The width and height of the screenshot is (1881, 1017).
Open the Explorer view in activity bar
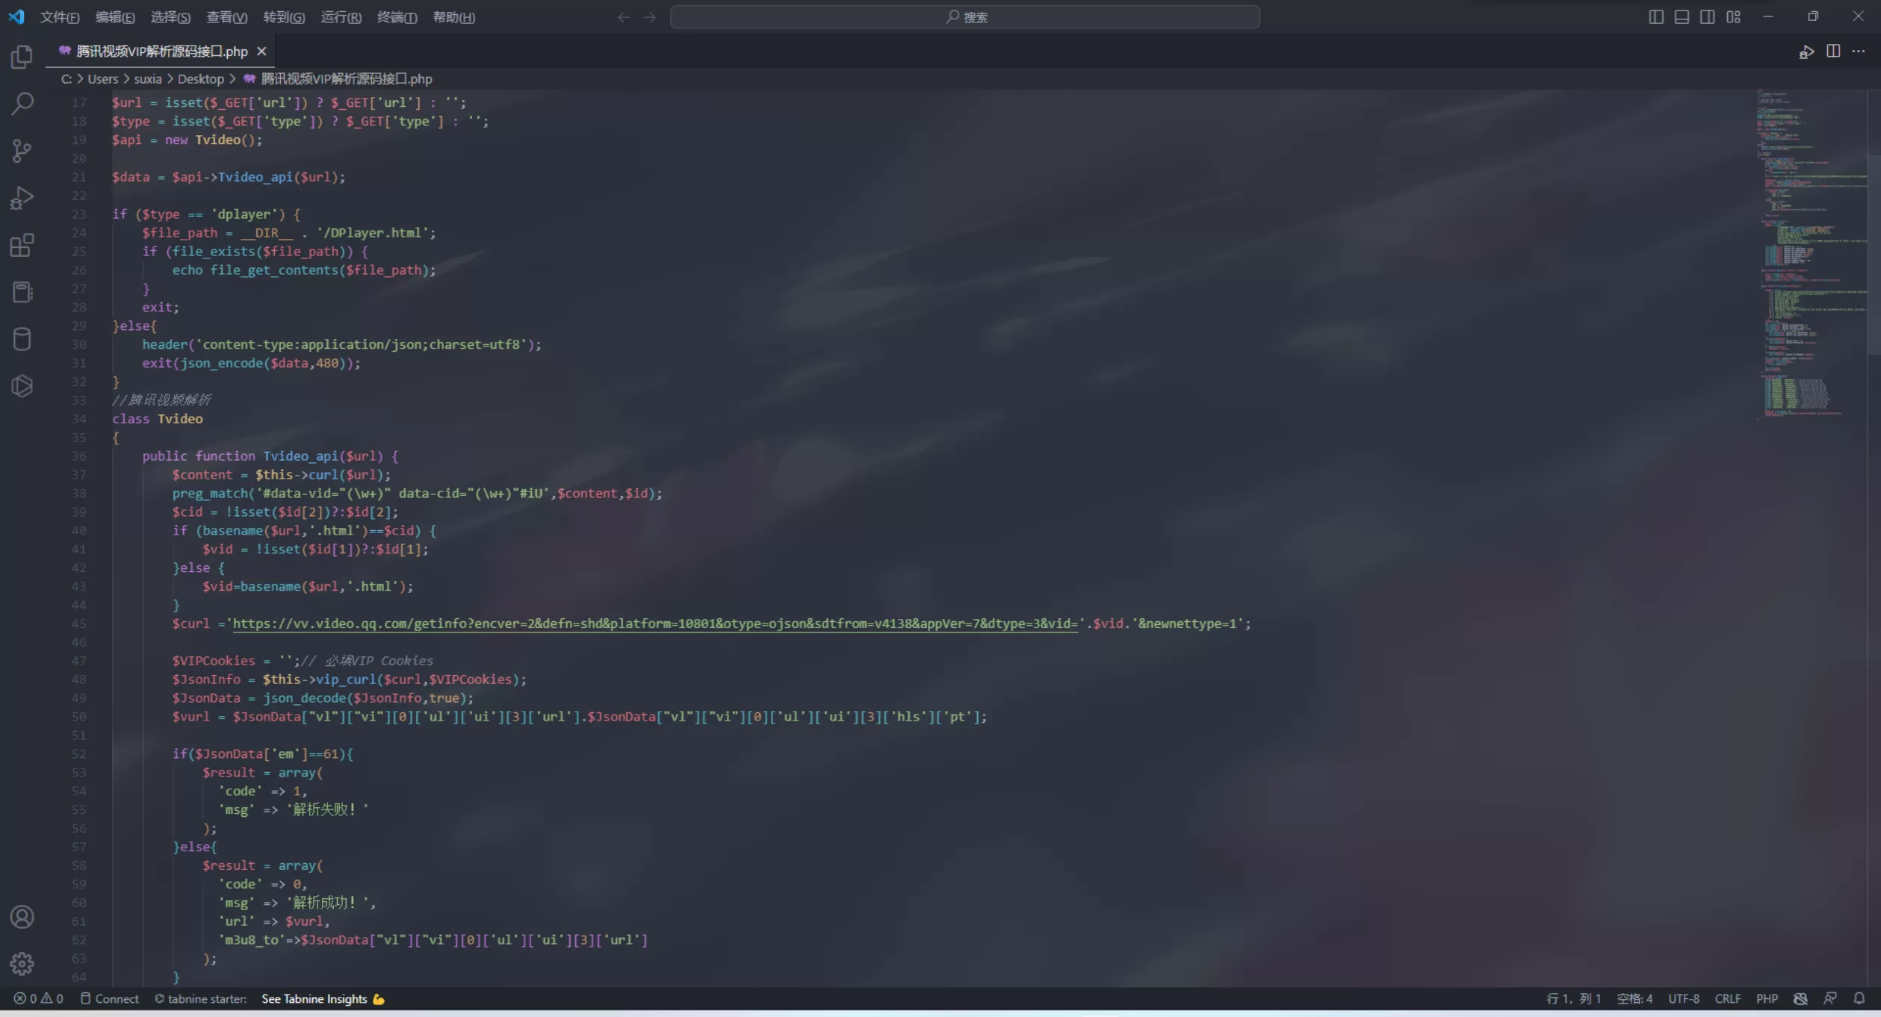22,57
